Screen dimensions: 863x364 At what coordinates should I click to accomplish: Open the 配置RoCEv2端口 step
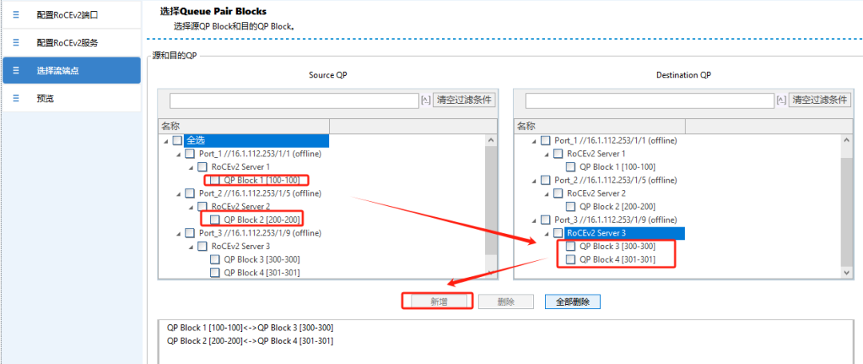coord(71,15)
